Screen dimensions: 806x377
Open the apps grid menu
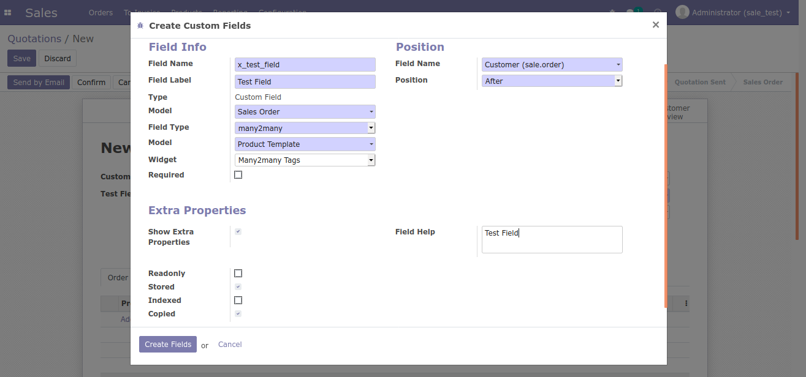click(x=8, y=12)
